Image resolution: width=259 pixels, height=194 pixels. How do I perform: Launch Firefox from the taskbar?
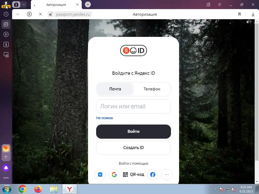tap(38, 189)
